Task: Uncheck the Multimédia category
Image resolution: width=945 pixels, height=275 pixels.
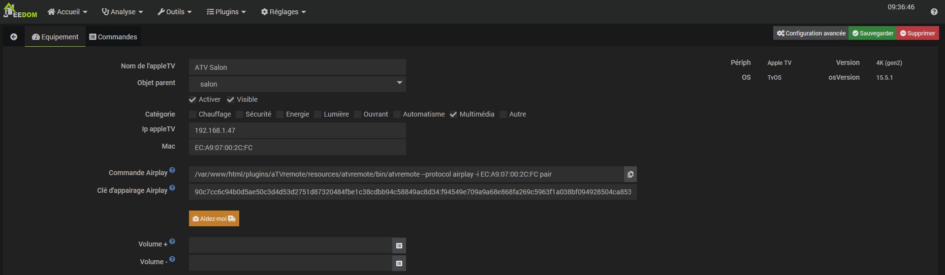Action: [453, 115]
